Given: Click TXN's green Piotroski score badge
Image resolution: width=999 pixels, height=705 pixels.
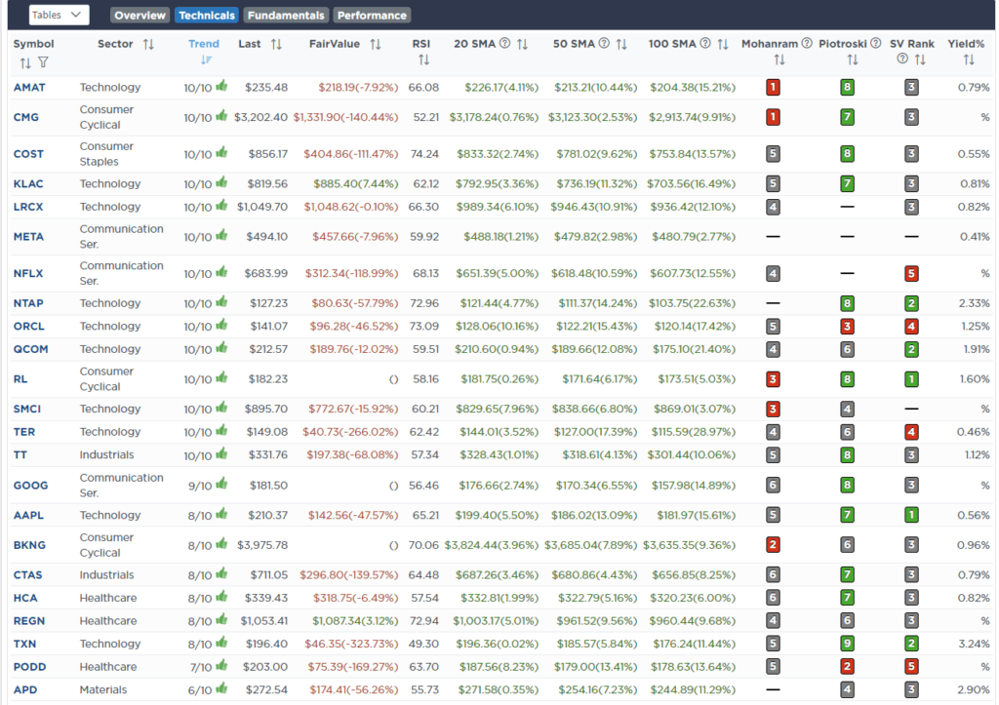Looking at the screenshot, I should point(847,644).
